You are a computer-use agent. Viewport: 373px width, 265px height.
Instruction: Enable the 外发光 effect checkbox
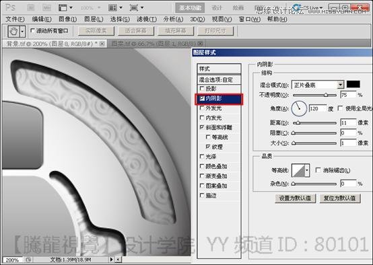202,108
